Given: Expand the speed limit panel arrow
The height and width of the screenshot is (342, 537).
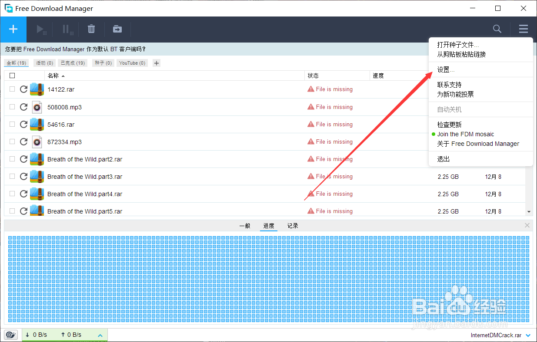Looking at the screenshot, I should pos(100,335).
